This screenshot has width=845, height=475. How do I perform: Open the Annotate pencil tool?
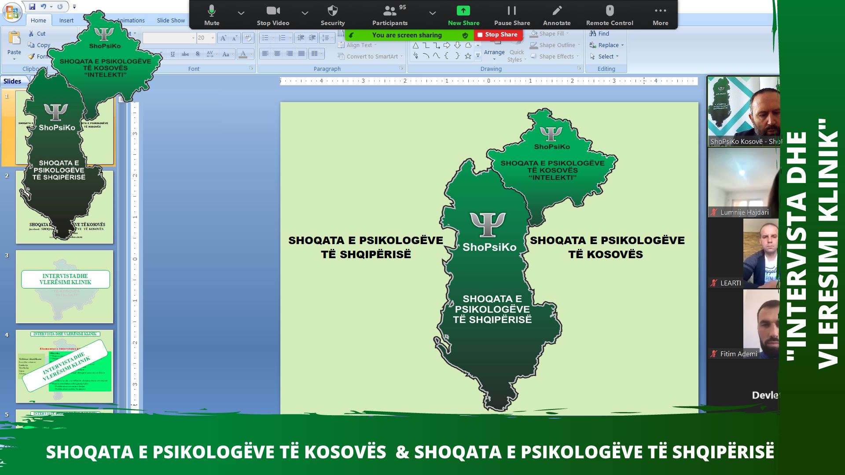[x=557, y=15]
